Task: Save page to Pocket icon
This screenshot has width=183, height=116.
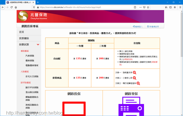Action: [x=144, y=7]
